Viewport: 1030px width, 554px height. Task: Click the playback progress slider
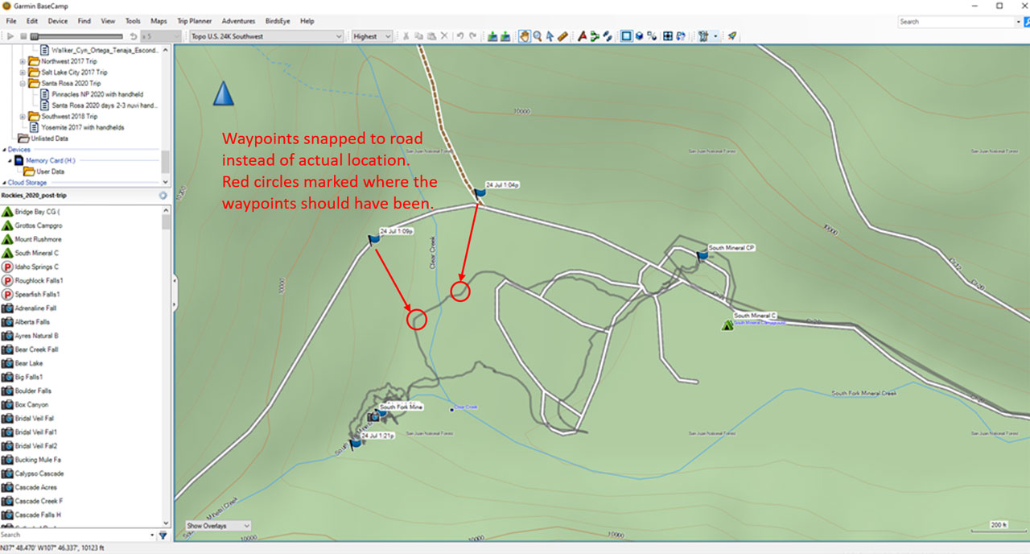click(78, 36)
